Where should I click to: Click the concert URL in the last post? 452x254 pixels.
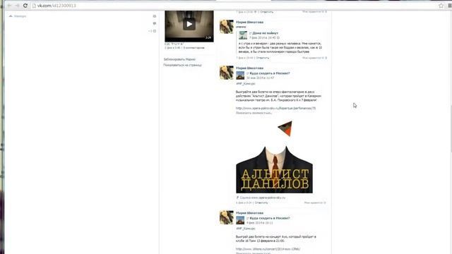pyautogui.click(x=268, y=249)
